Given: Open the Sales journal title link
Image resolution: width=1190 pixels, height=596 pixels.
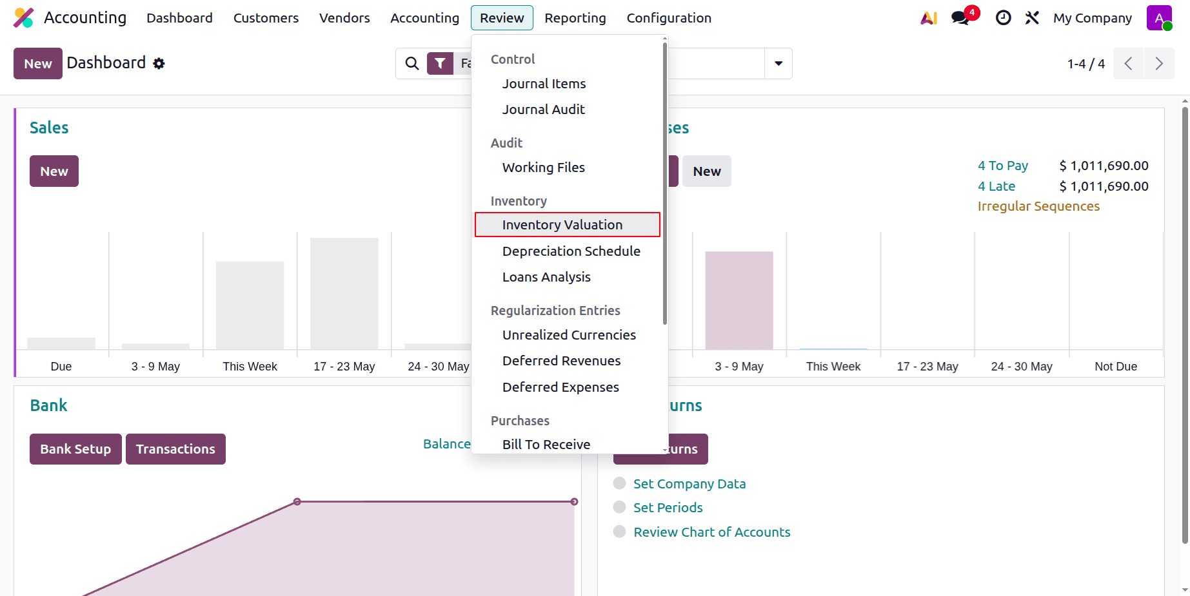Looking at the screenshot, I should tap(49, 128).
